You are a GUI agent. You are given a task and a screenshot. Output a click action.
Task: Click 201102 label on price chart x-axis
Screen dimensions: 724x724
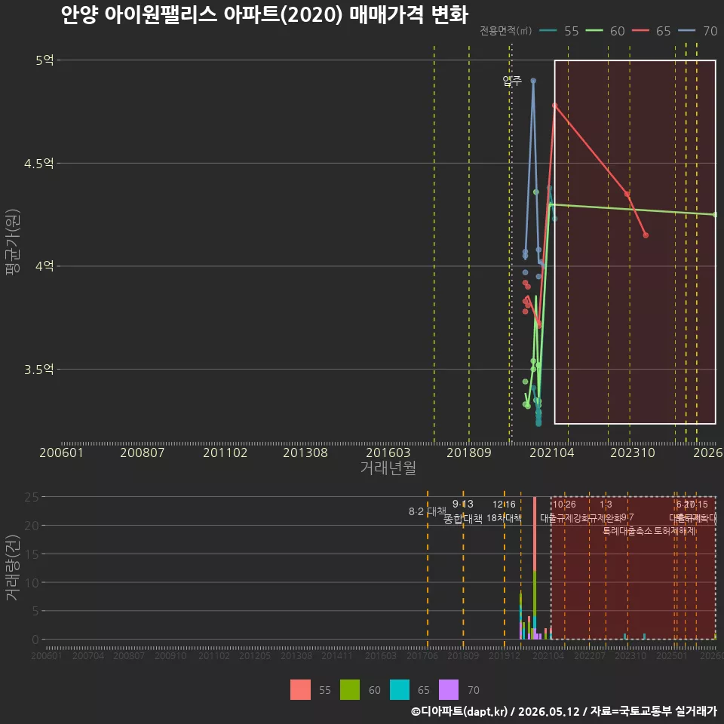[x=225, y=453]
